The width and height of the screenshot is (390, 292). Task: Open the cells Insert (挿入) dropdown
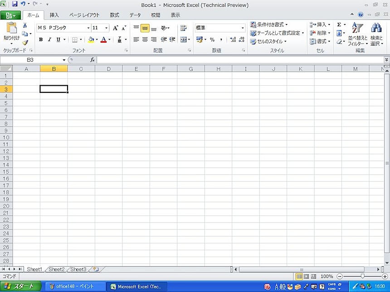coord(320,24)
